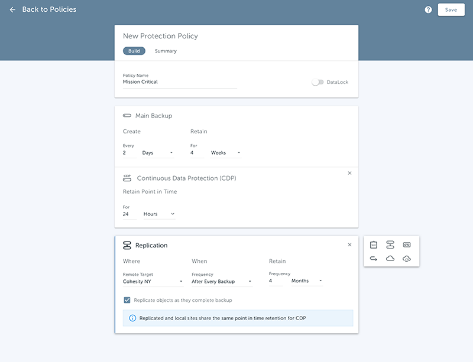Select the Build tab
Screen dimensions: 473x362
134,51
